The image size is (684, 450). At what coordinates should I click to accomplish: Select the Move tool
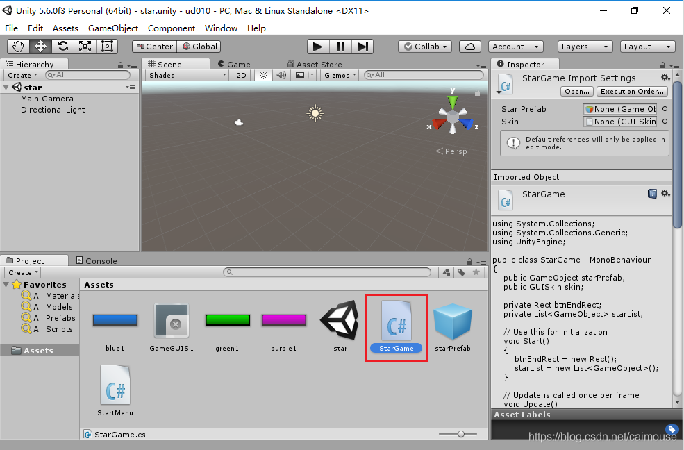point(40,47)
